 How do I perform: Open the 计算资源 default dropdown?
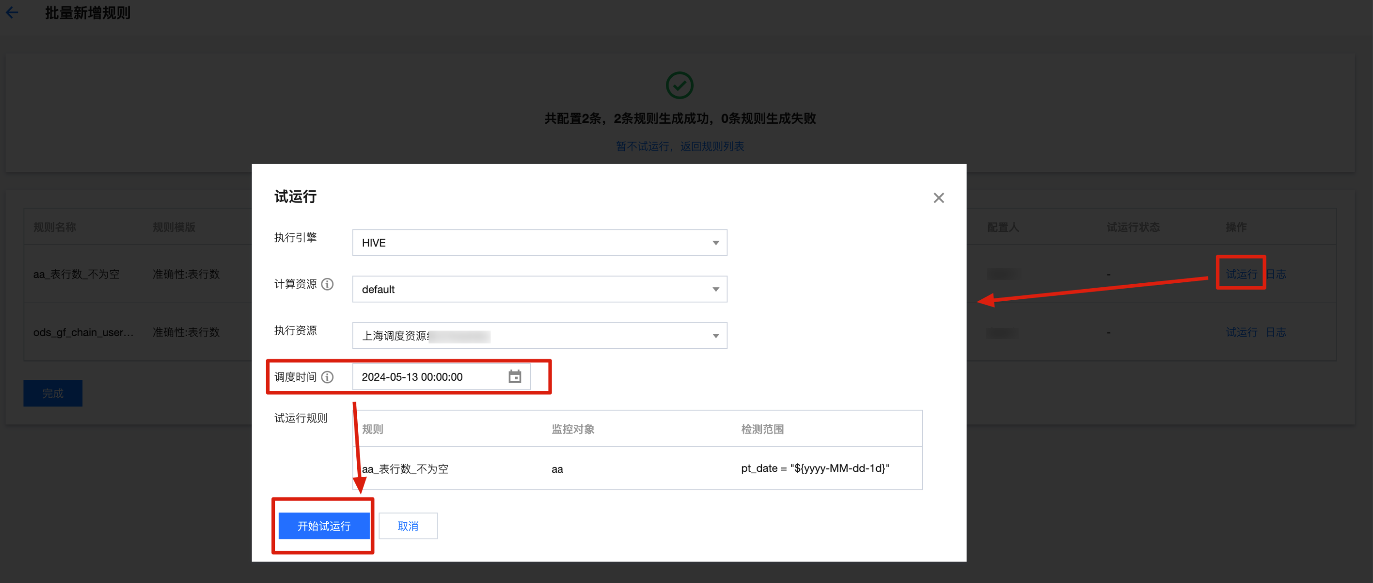(539, 289)
